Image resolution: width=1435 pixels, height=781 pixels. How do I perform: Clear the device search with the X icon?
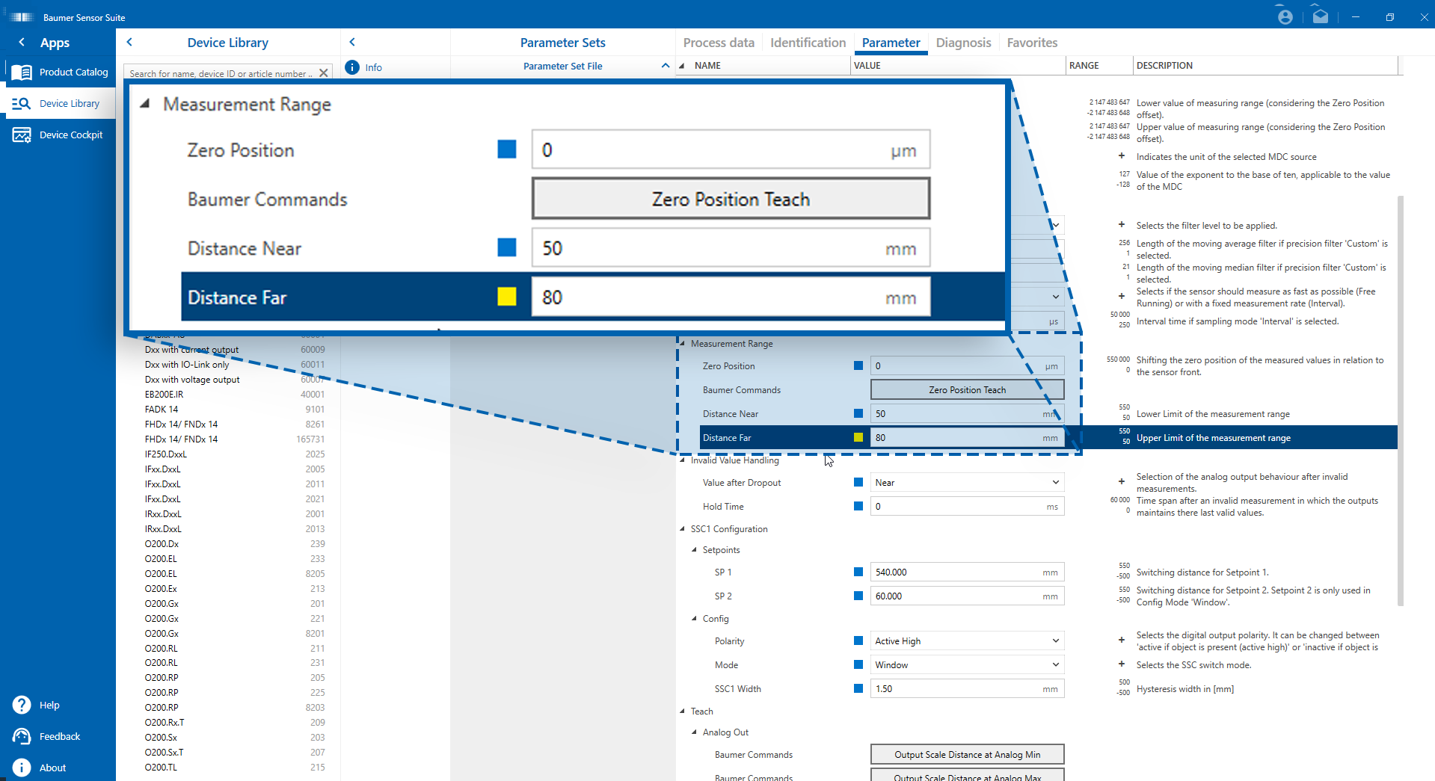(x=324, y=73)
